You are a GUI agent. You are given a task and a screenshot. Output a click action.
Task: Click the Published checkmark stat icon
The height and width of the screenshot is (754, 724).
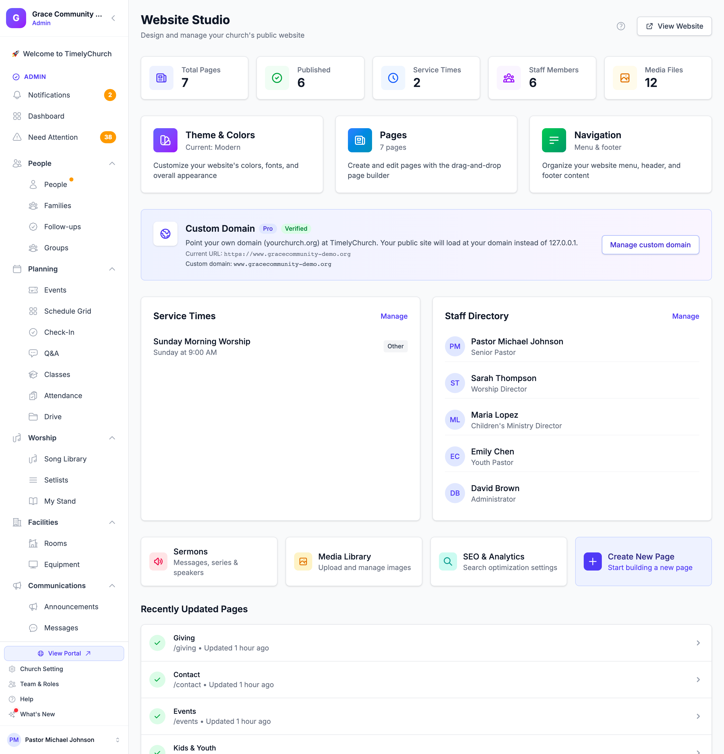(277, 78)
